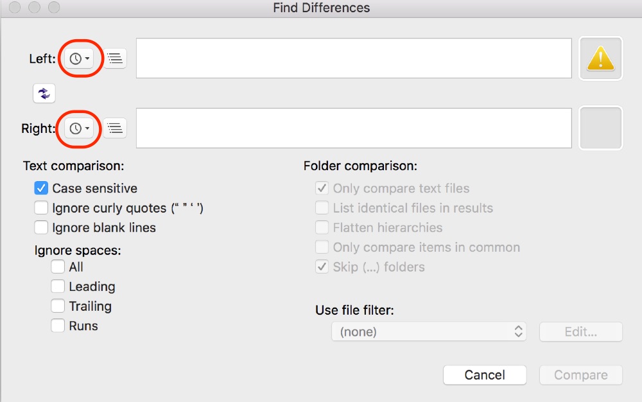The height and width of the screenshot is (402, 642).
Task: Click the Compare button
Action: [x=581, y=375]
